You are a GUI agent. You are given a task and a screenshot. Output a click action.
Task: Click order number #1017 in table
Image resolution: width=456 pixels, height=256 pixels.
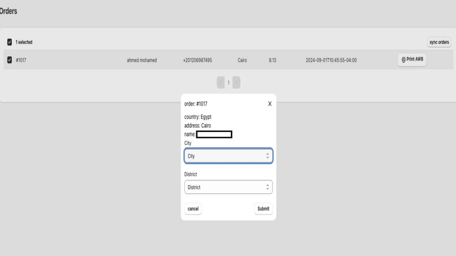pyautogui.click(x=21, y=60)
